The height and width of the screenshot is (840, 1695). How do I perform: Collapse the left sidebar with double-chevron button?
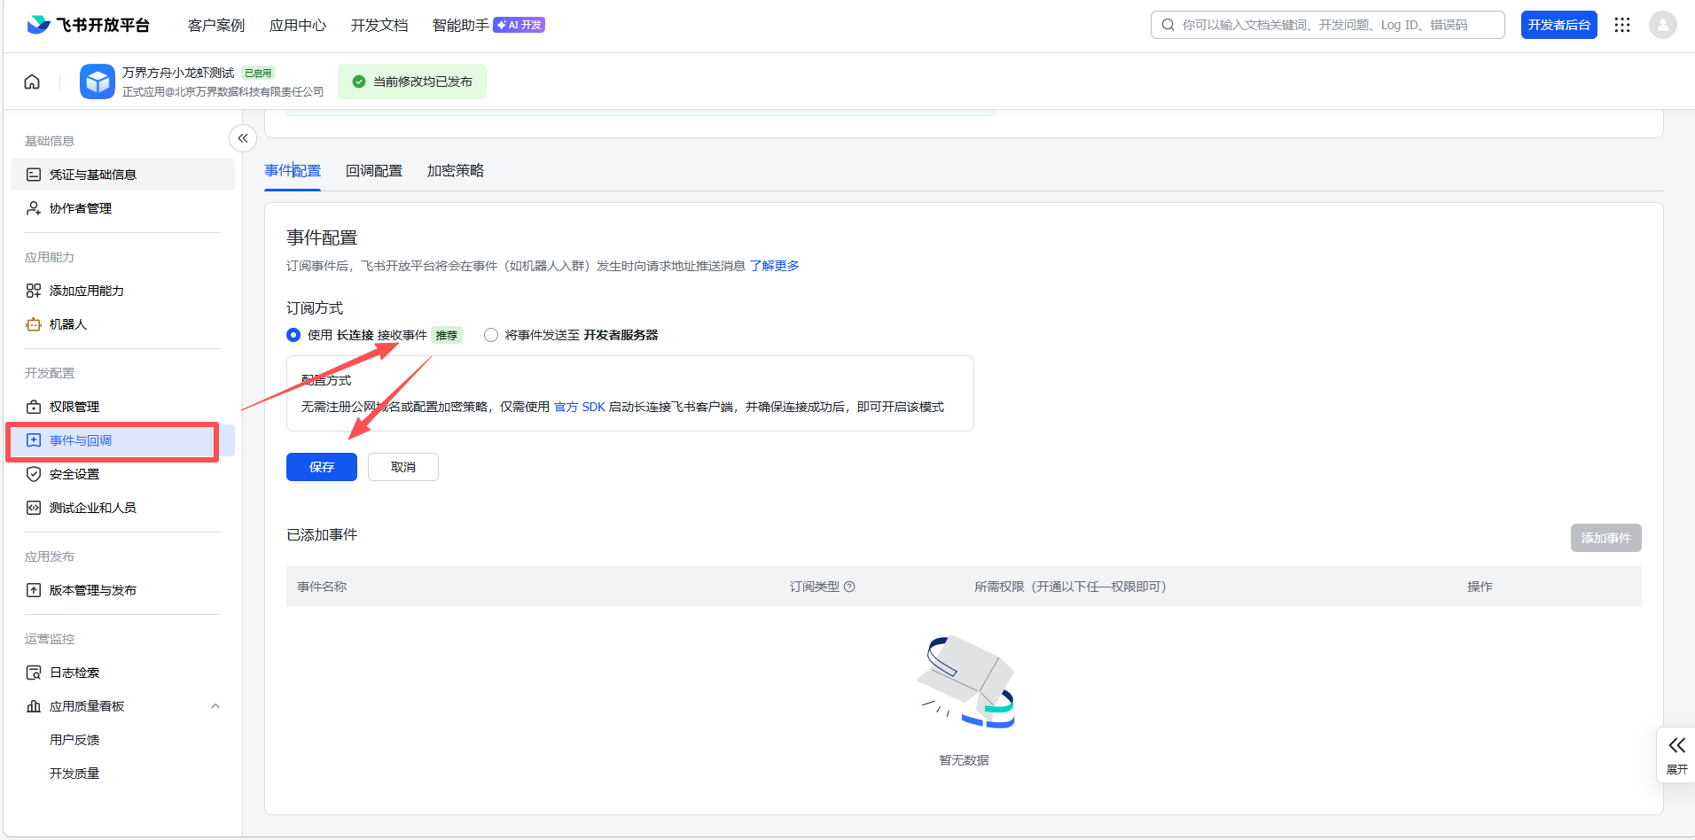pos(243,138)
